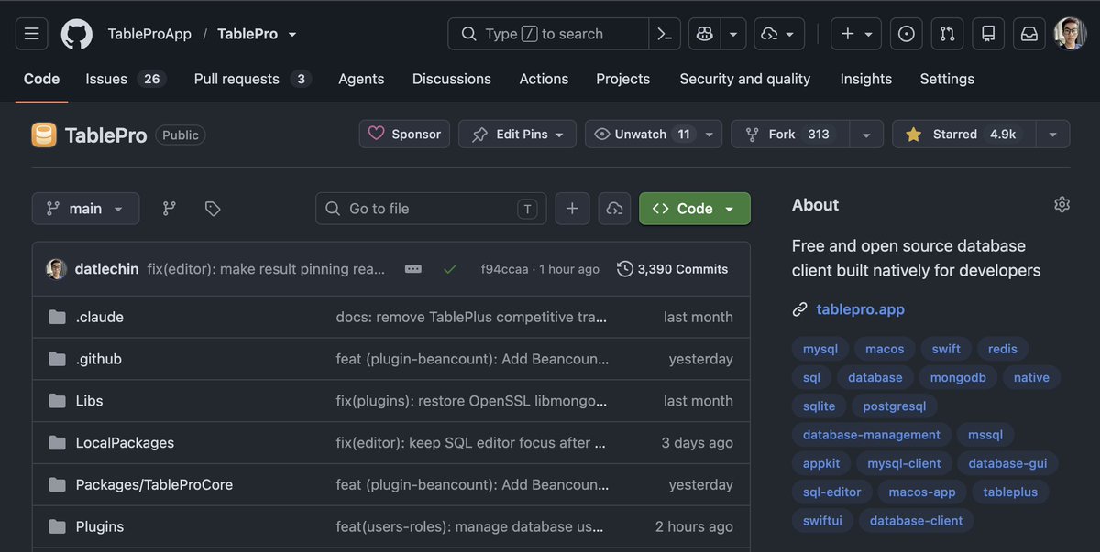Click the mongodb topic tag
This screenshot has width=1100, height=552.
958,377
